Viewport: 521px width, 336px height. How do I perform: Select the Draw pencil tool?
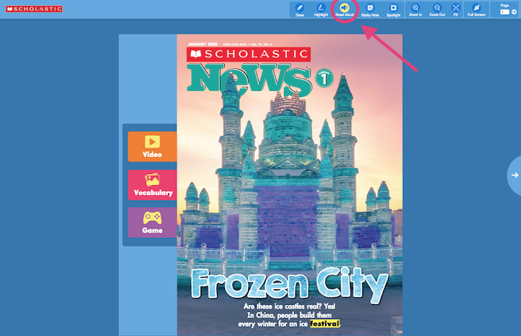point(300,9)
